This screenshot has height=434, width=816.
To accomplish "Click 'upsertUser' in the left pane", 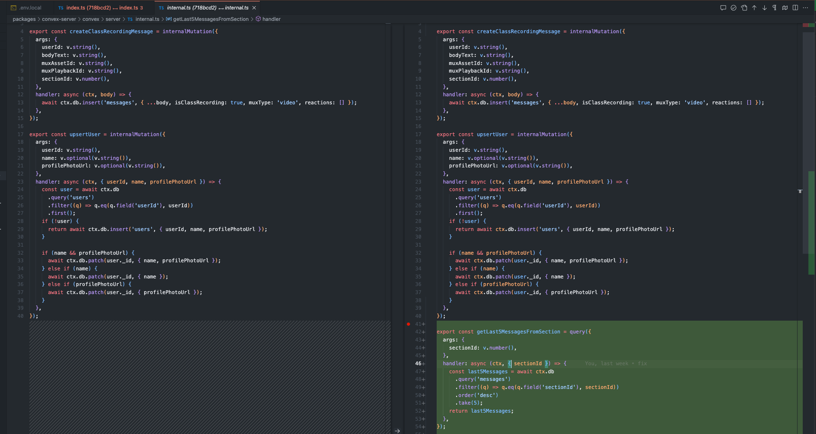I will (x=85, y=134).
